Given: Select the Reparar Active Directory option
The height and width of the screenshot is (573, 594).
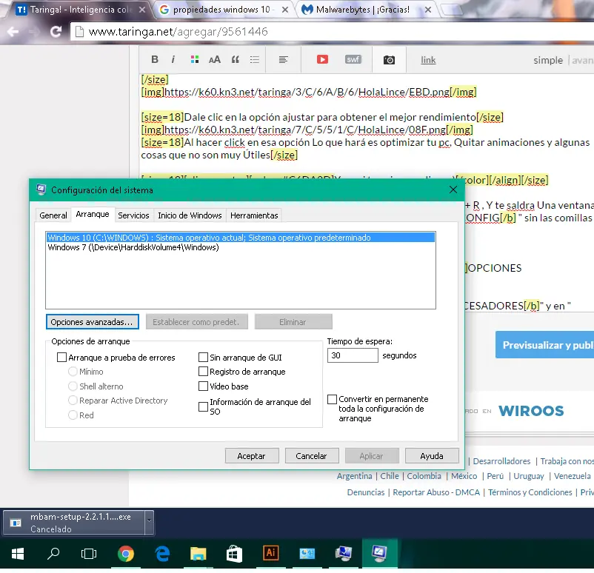Looking at the screenshot, I should (x=73, y=401).
